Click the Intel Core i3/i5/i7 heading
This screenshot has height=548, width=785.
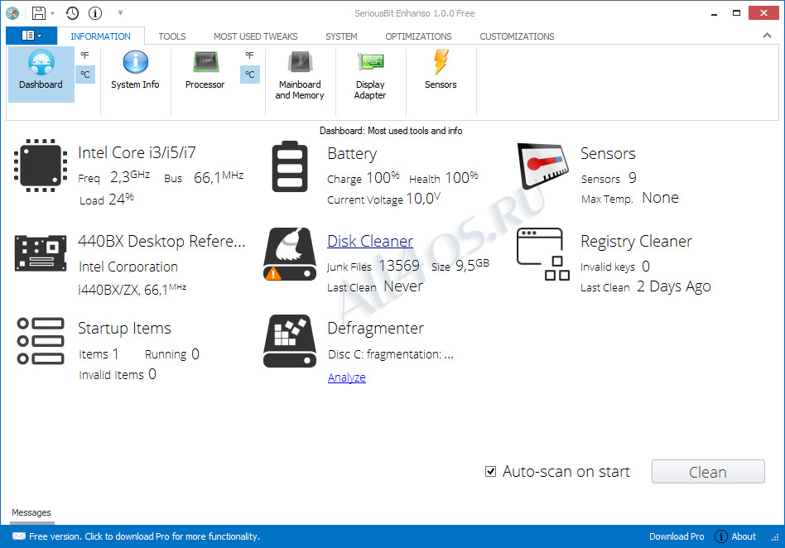coord(137,152)
